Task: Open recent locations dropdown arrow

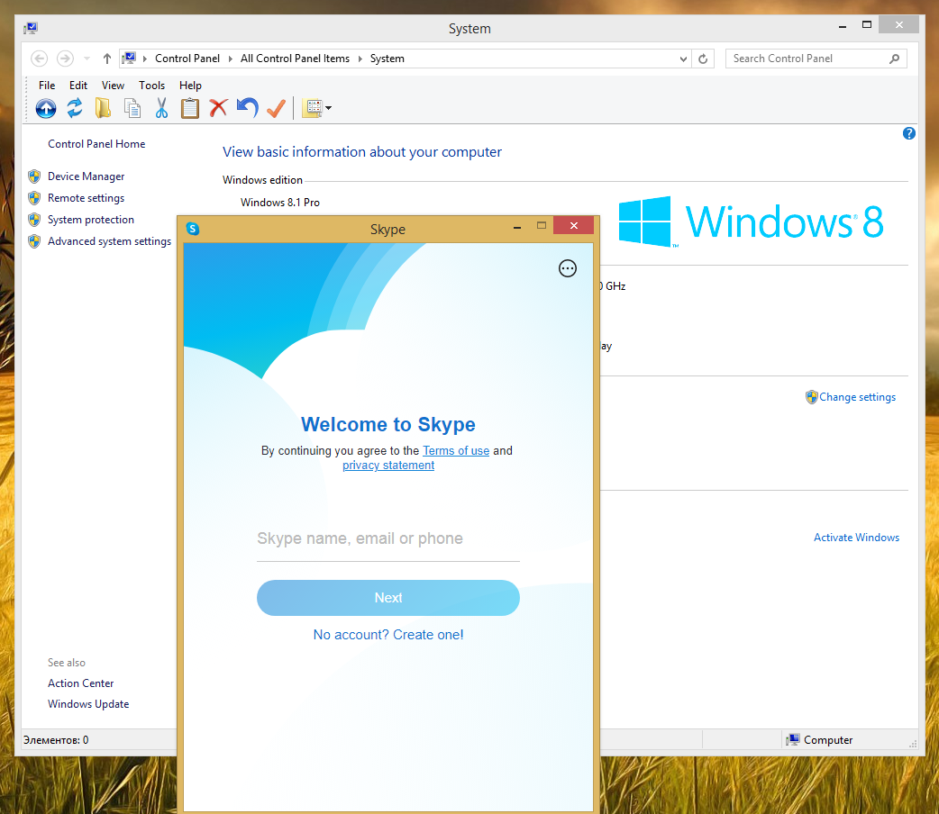Action: pos(87,59)
